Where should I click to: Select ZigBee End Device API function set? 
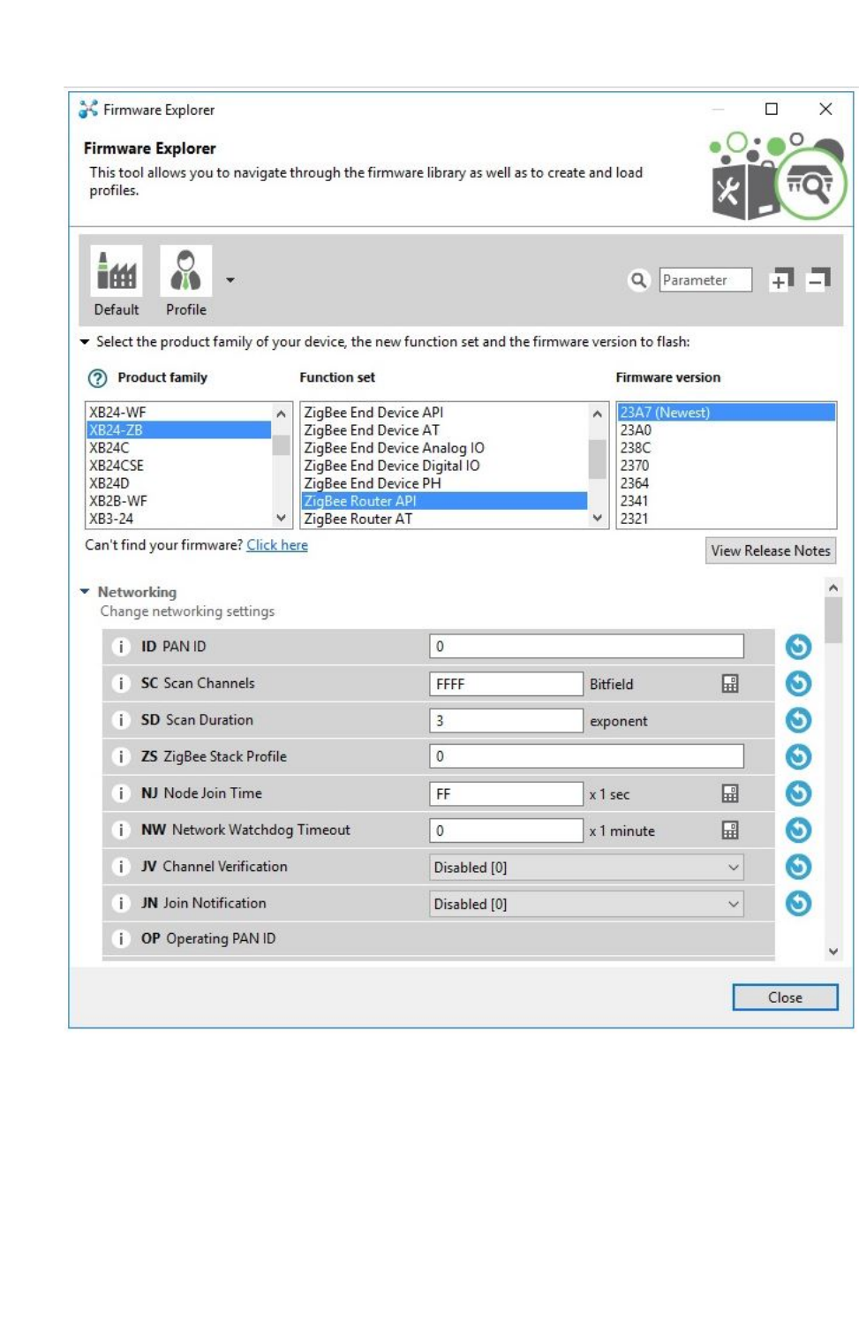pos(444,413)
